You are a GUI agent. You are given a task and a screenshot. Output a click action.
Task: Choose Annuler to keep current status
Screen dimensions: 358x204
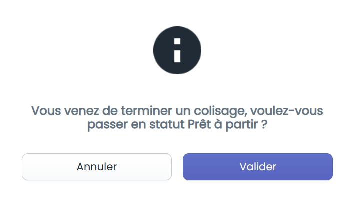[97, 167]
